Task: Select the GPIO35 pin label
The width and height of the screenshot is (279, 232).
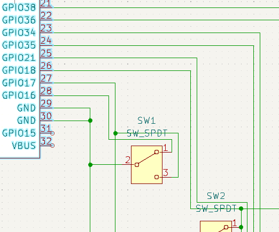Action: (x=19, y=45)
